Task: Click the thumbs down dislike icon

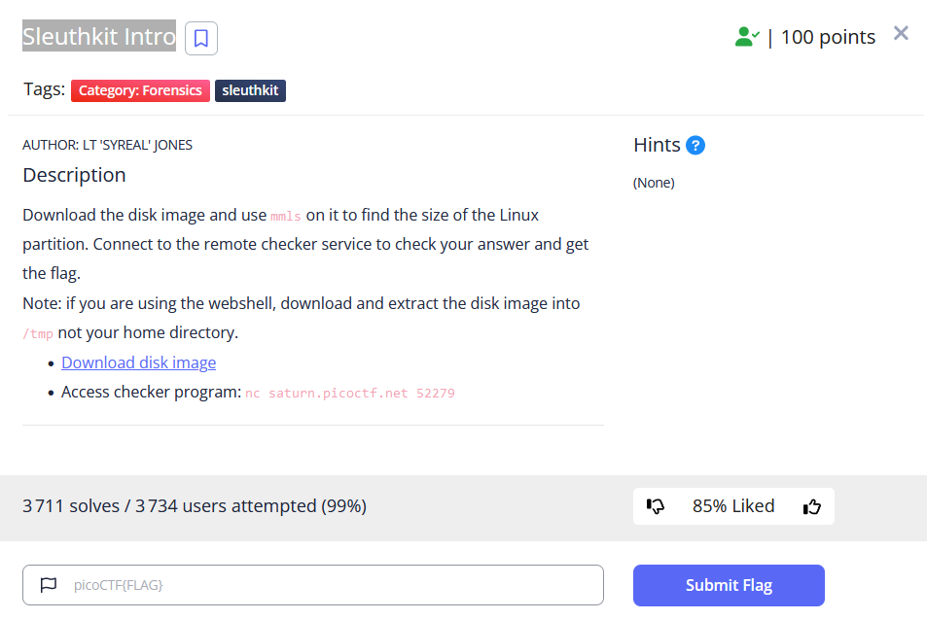Action: 655,506
